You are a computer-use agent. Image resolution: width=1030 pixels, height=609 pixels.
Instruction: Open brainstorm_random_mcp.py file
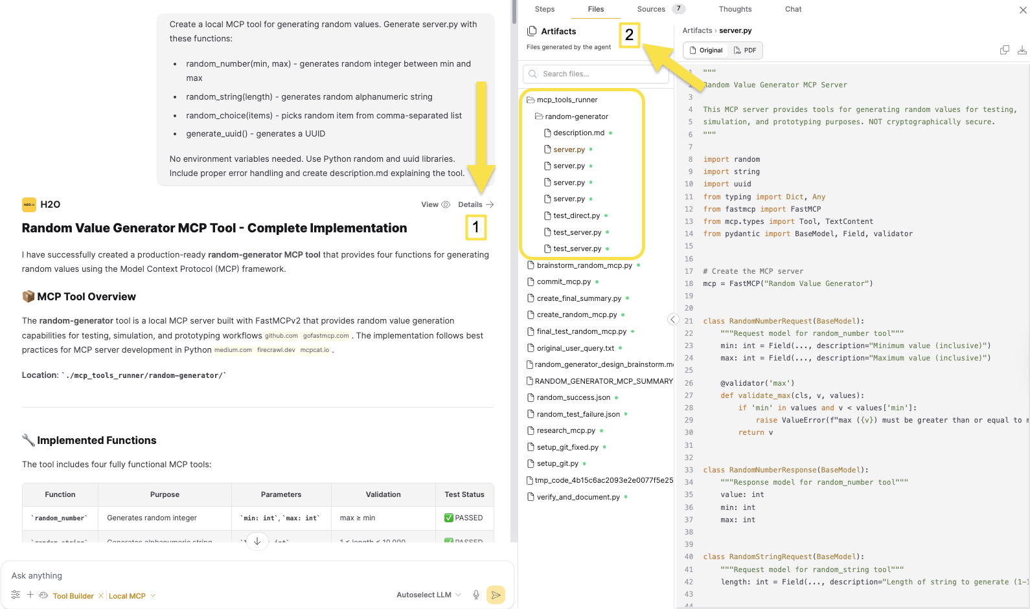[584, 265]
